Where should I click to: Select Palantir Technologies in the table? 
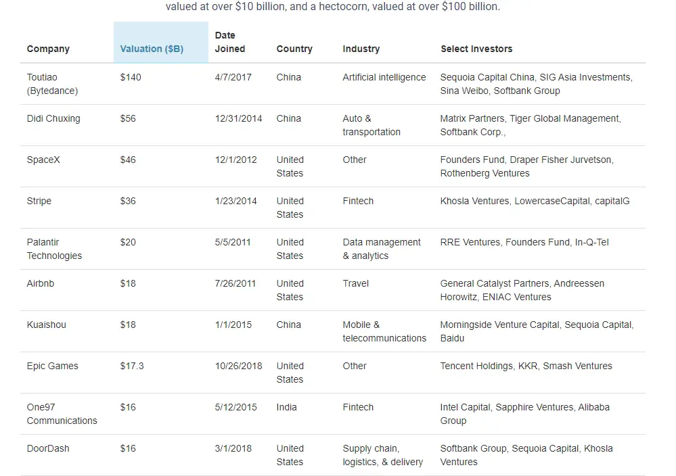(54, 249)
